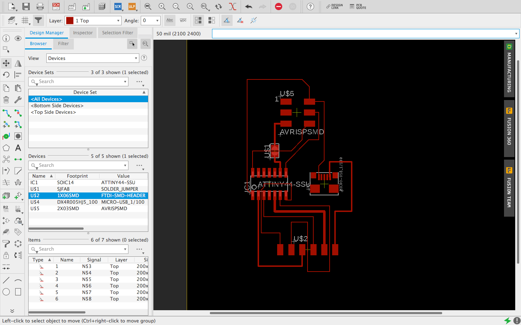The height and width of the screenshot is (325, 521).
Task: Switch to the Inspector tab
Action: coord(83,33)
